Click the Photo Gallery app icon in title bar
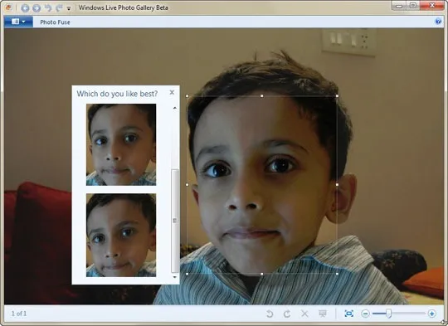448x326 pixels. pyautogui.click(x=8, y=7)
